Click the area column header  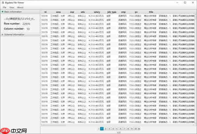point(58,12)
